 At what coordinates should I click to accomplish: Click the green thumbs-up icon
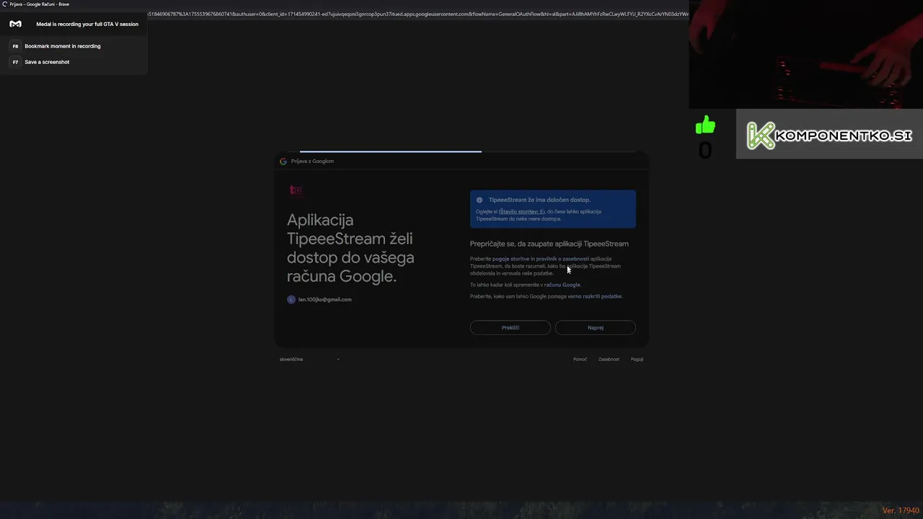(705, 125)
